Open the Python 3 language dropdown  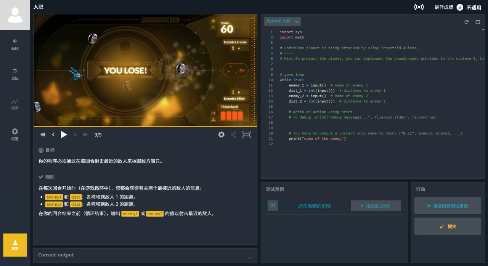point(282,21)
